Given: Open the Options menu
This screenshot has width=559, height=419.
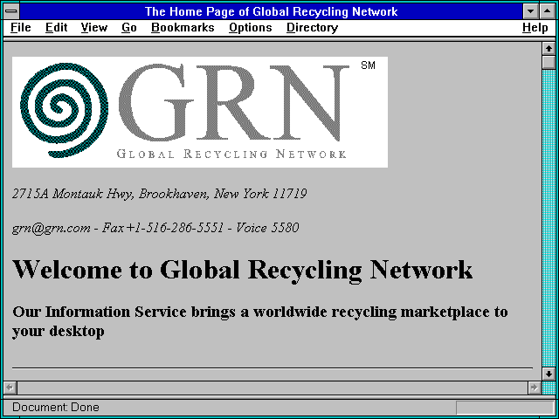Looking at the screenshot, I should tap(251, 28).
